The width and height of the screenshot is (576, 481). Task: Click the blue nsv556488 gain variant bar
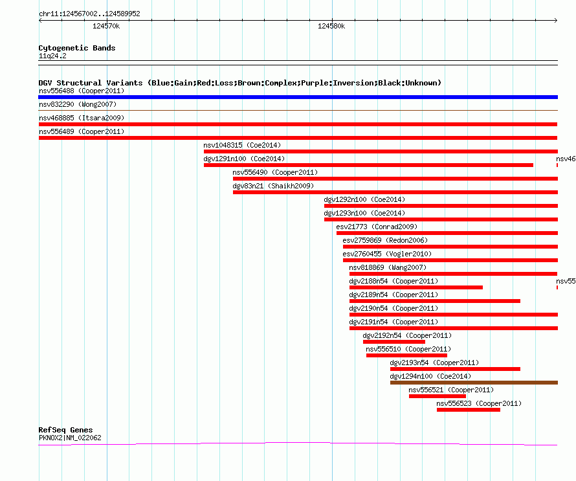tap(298, 97)
